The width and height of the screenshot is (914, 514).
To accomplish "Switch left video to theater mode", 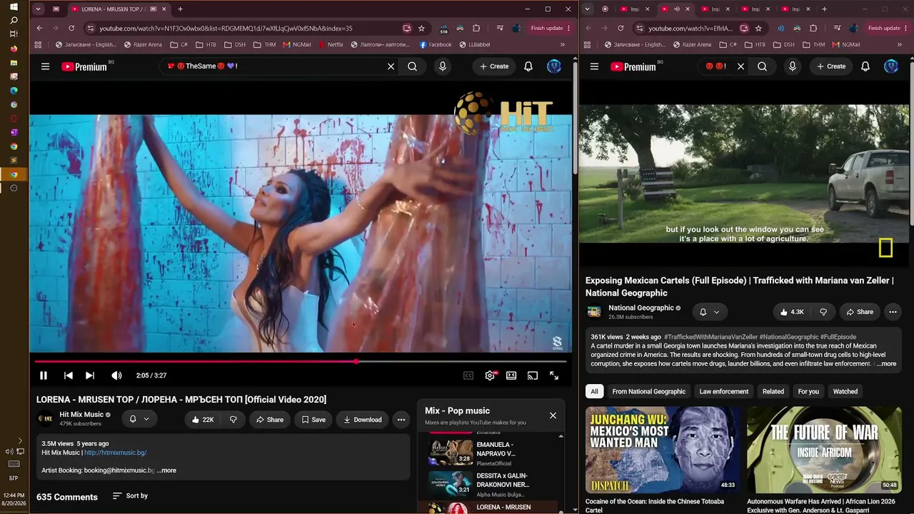I will coord(511,376).
